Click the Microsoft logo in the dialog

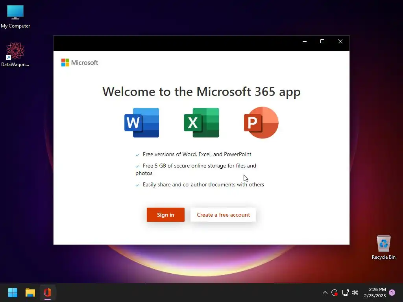(x=79, y=63)
